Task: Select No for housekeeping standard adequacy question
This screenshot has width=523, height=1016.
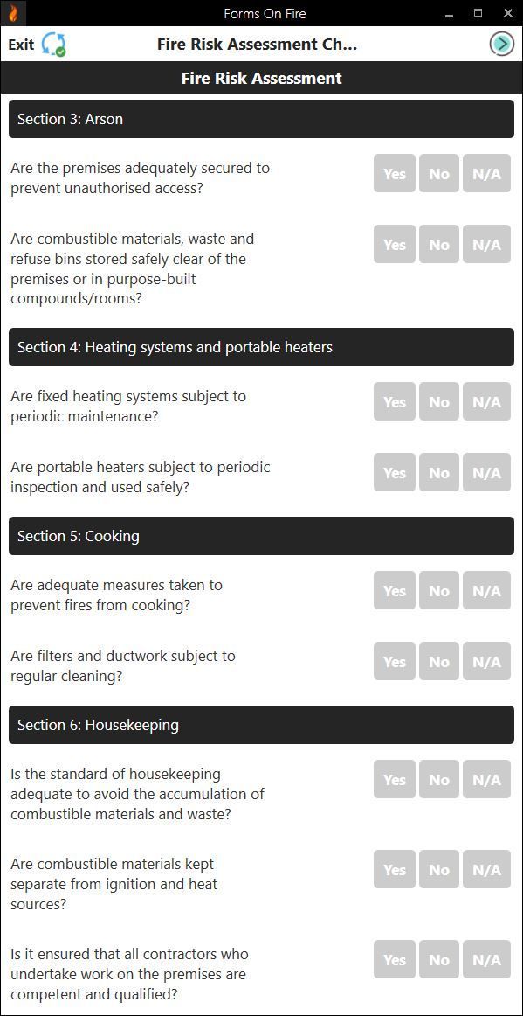Action: coord(438,779)
